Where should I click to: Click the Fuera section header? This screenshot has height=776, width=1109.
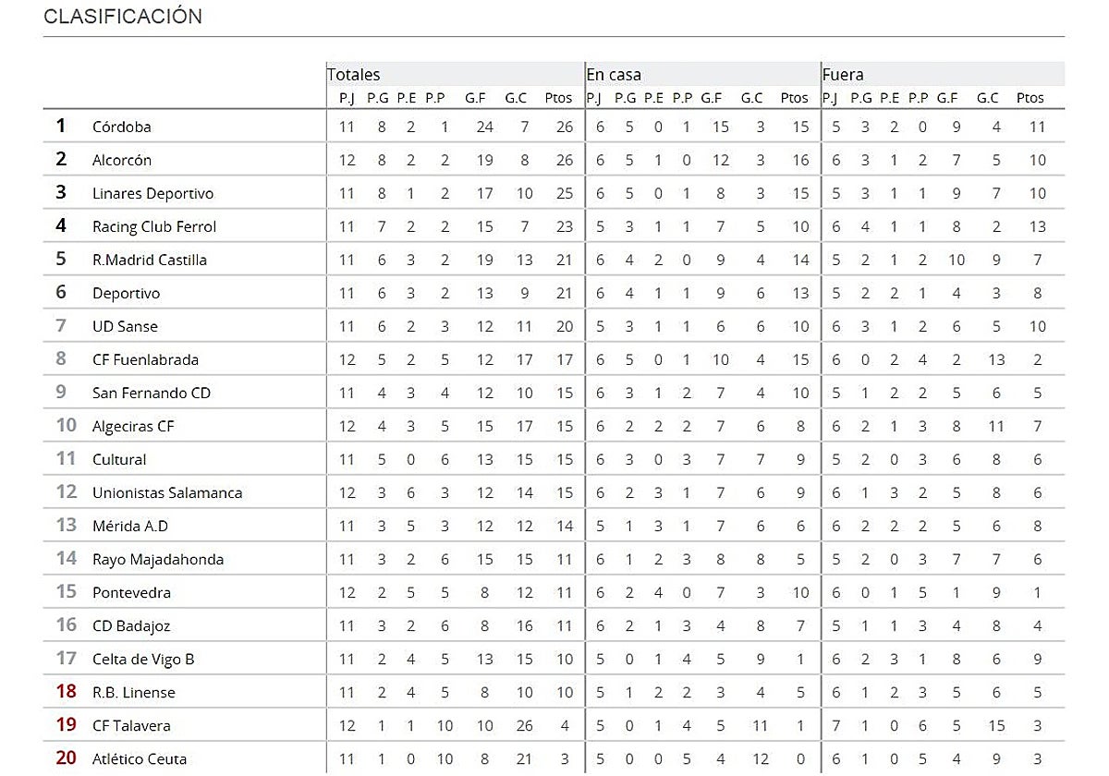(843, 75)
